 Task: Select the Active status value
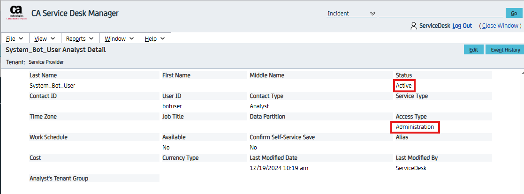tap(404, 86)
